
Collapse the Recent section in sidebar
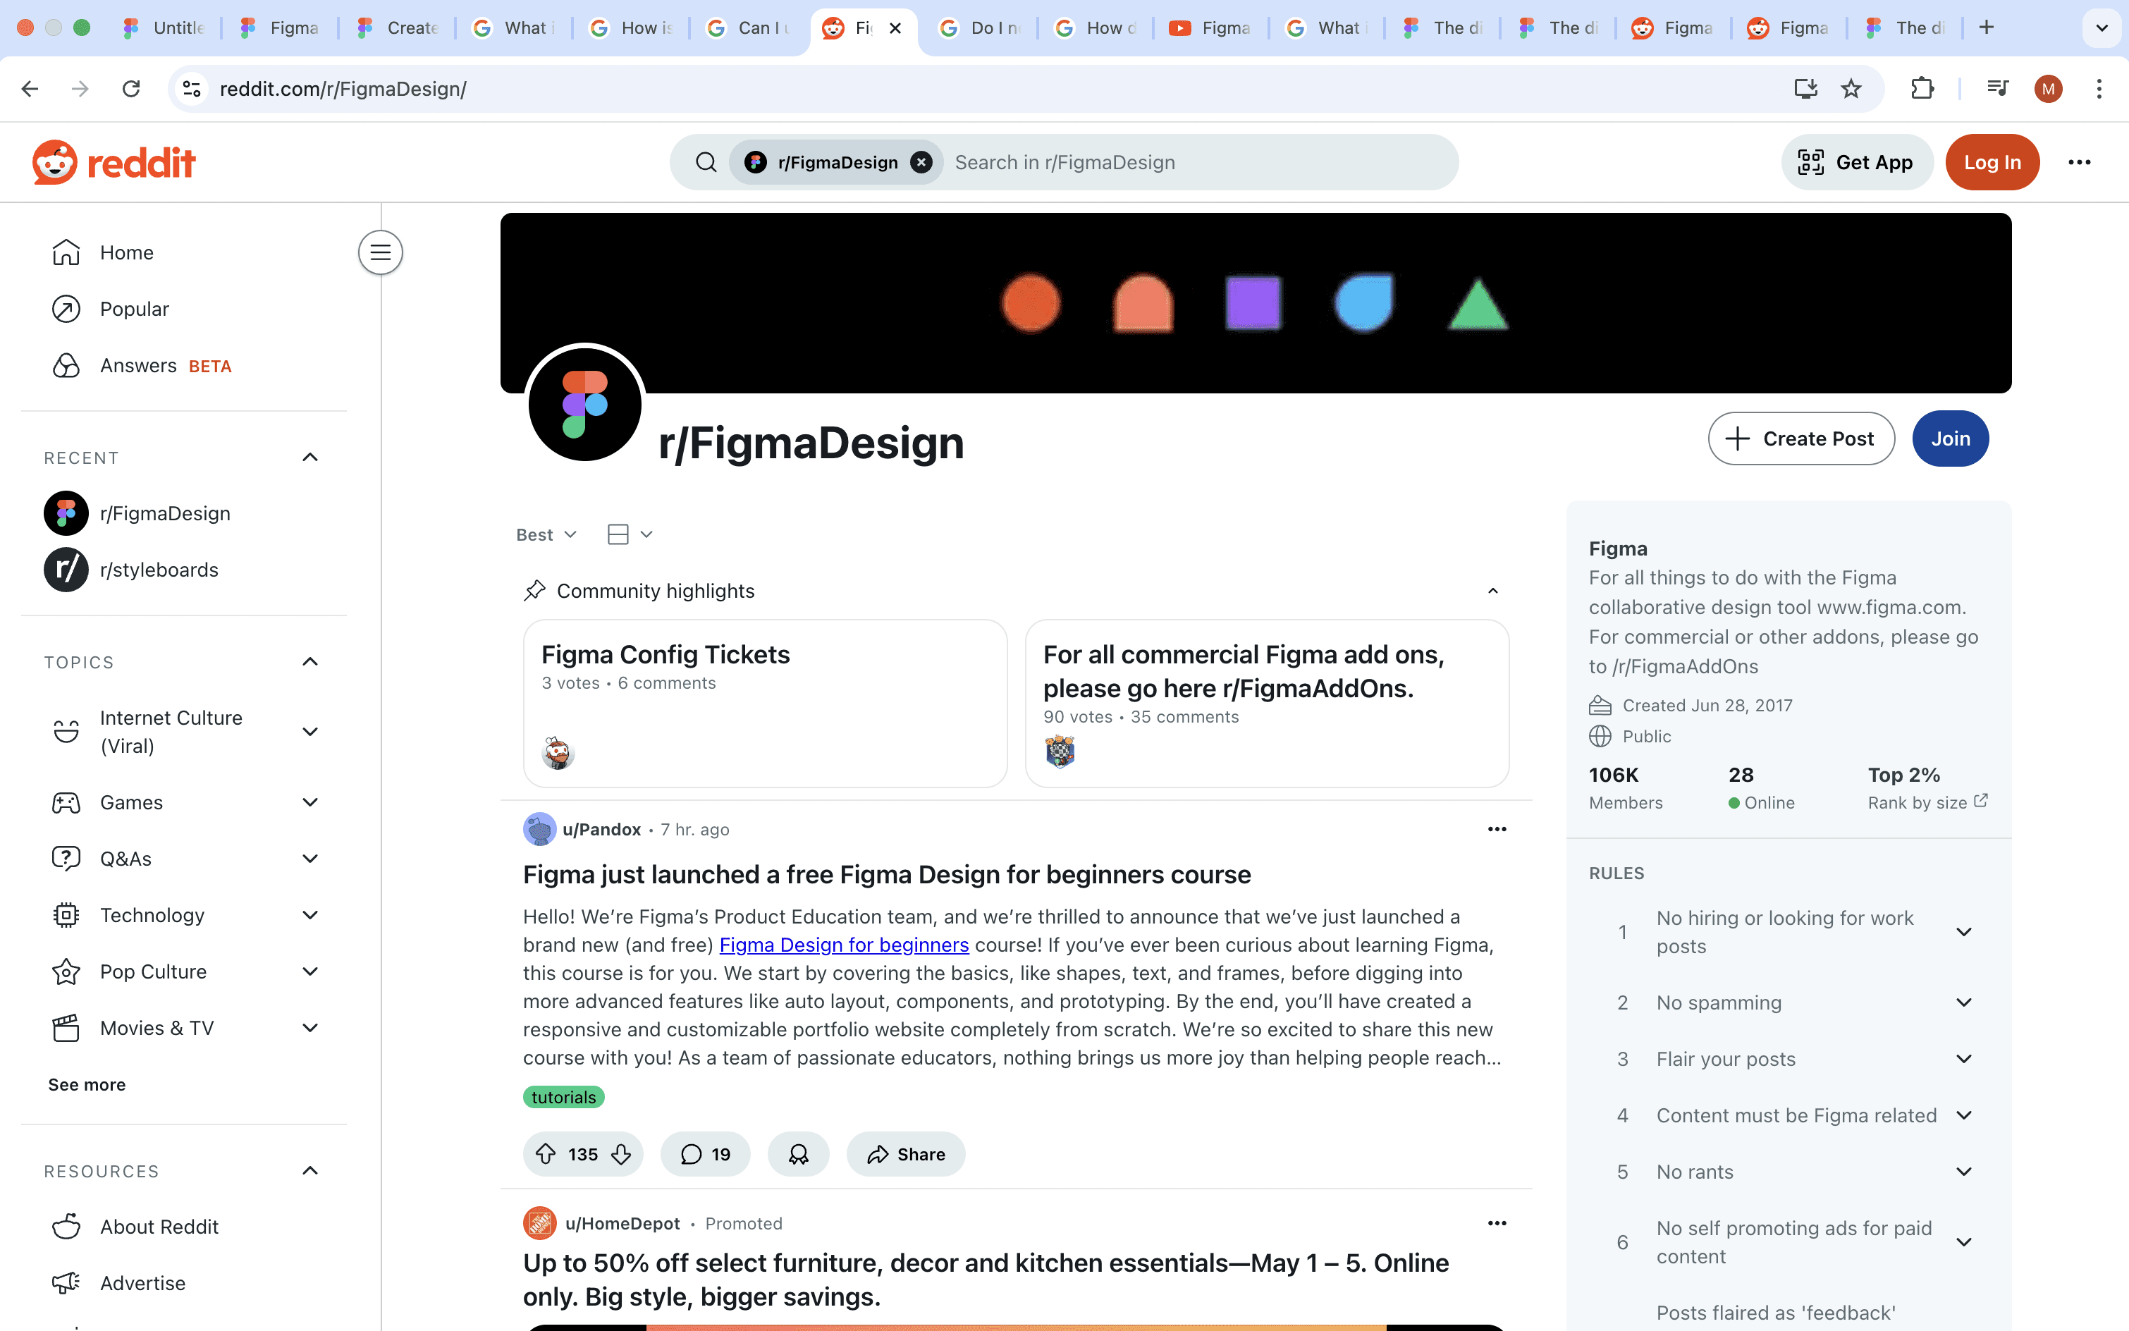click(x=309, y=458)
